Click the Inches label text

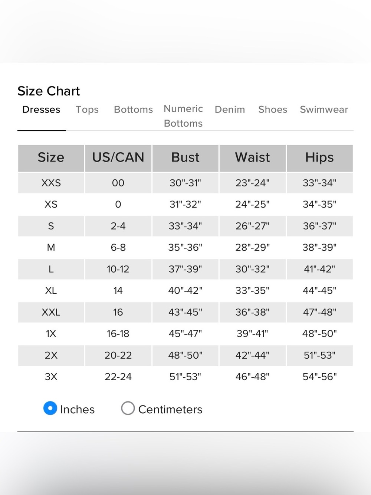(x=77, y=409)
